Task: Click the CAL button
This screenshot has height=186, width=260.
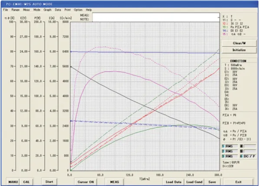Action: (26, 182)
